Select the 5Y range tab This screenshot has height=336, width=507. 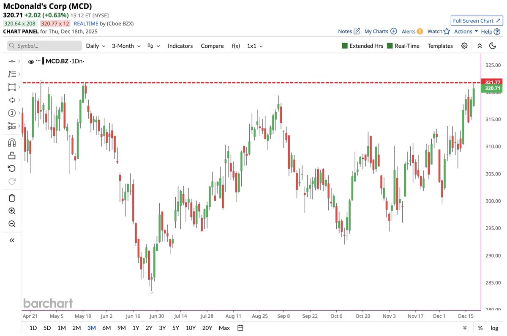click(x=175, y=328)
